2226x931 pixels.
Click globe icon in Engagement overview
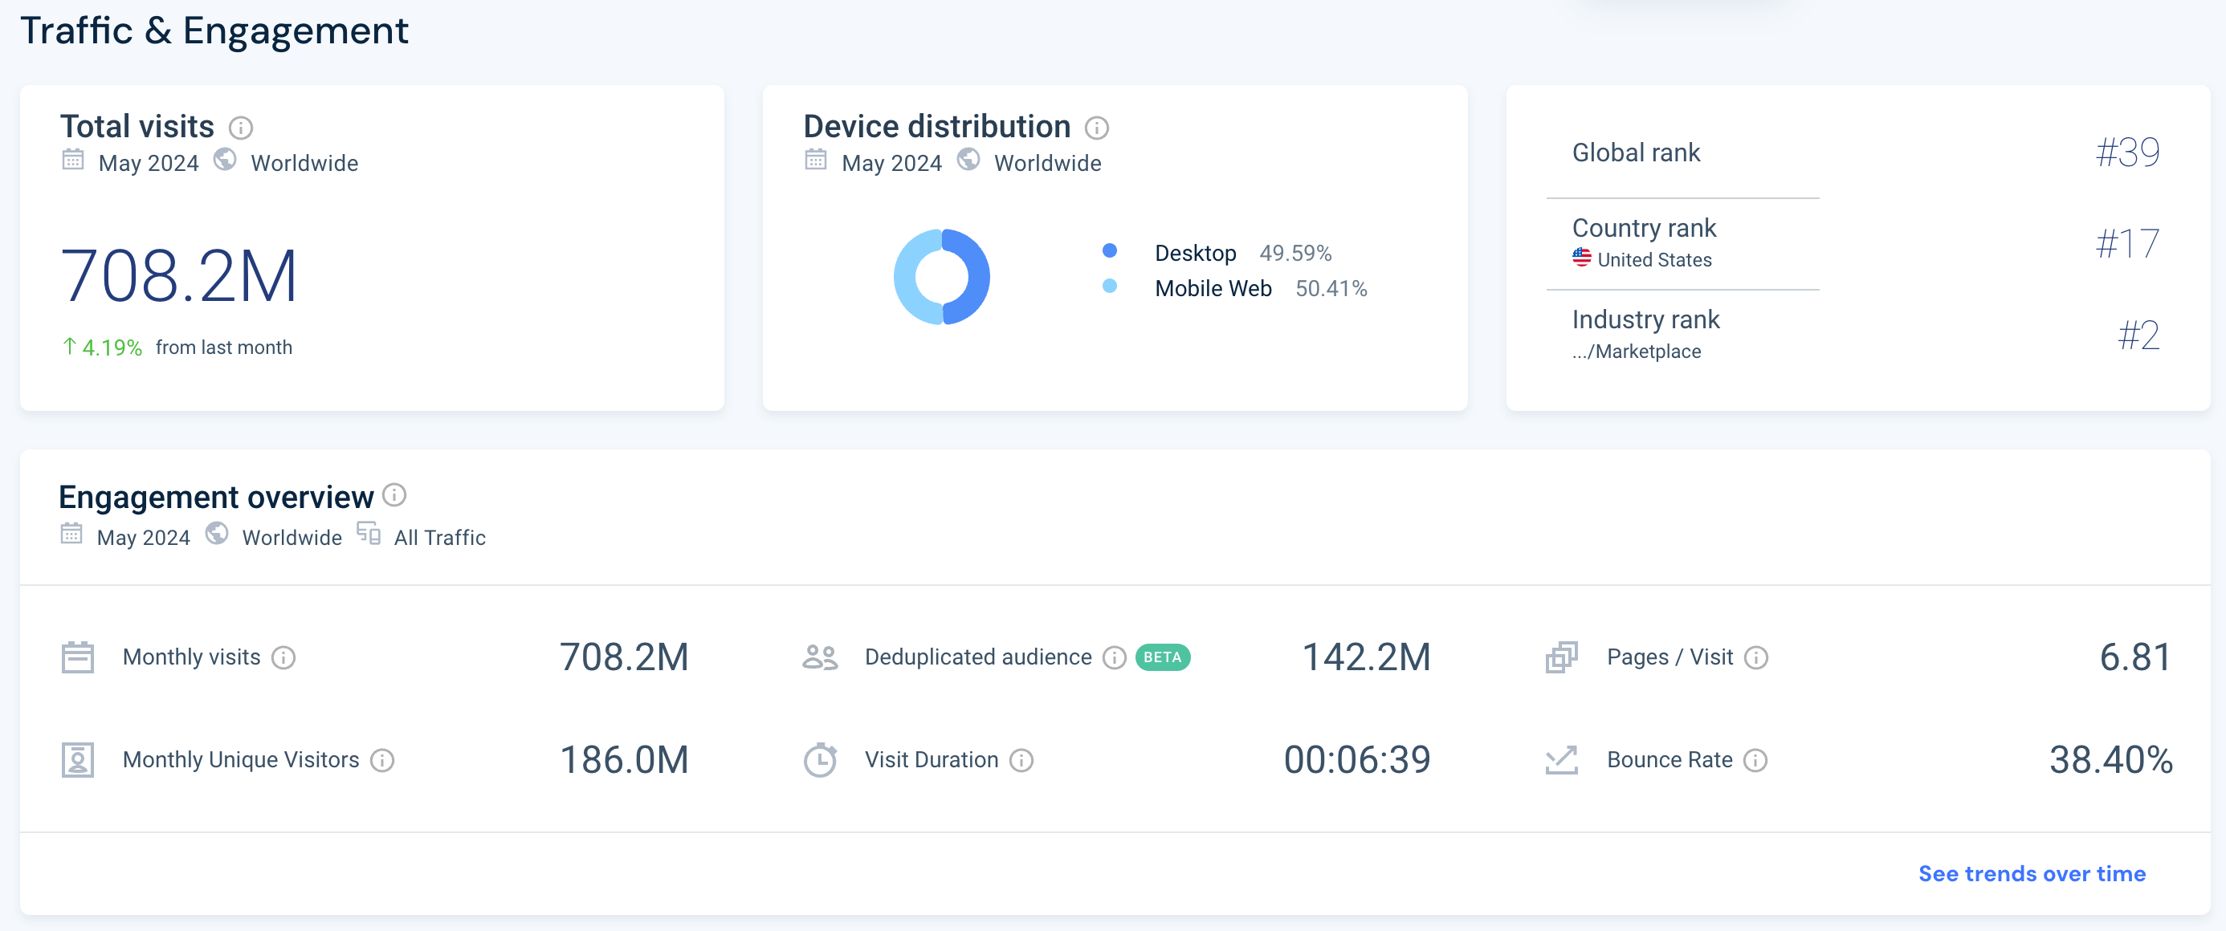click(217, 534)
